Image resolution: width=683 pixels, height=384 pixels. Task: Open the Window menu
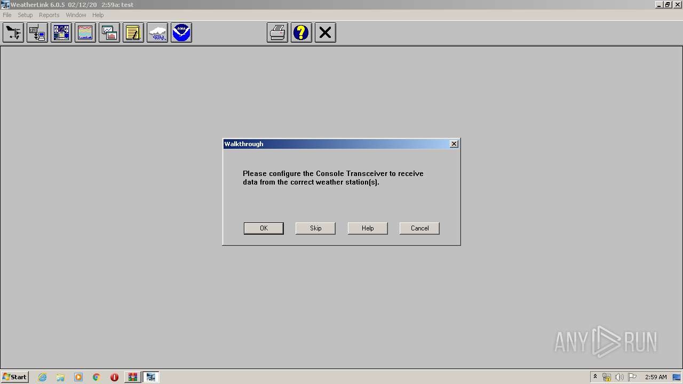click(76, 15)
